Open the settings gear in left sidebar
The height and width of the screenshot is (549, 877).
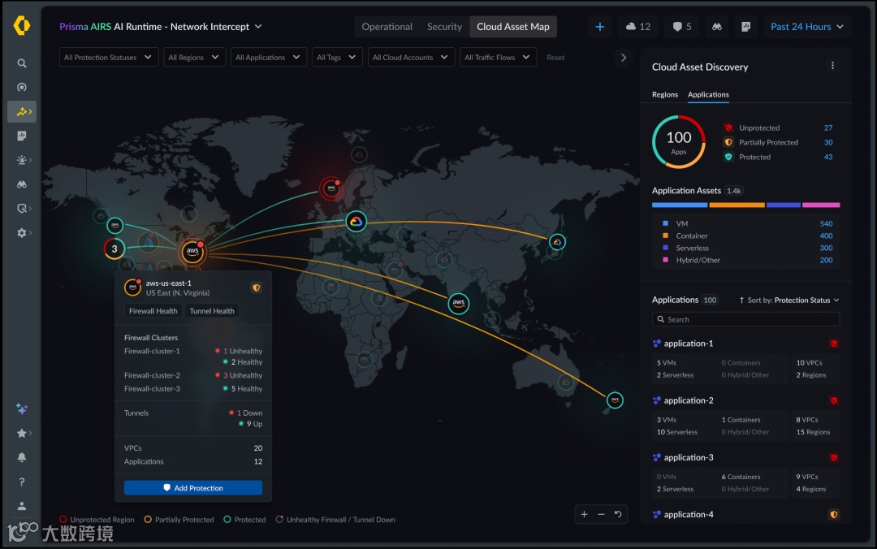point(22,233)
